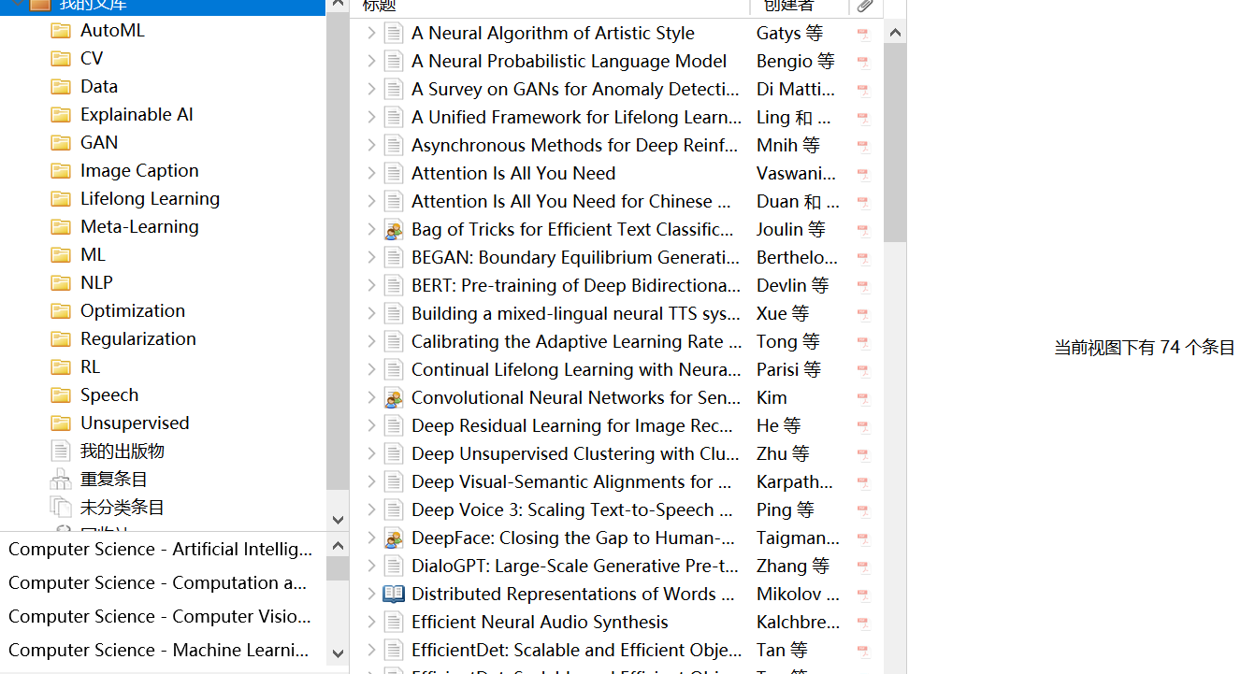Image resolution: width=1255 pixels, height=674 pixels.
Task: Open 未分类条目 unfiled items icon
Action: point(61,508)
